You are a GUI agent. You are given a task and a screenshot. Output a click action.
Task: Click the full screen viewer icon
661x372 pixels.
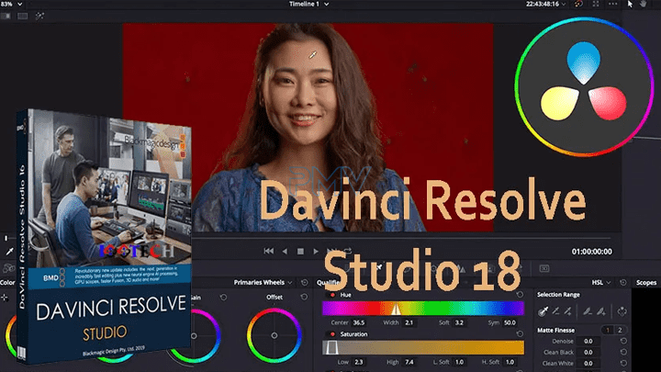(596, 4)
